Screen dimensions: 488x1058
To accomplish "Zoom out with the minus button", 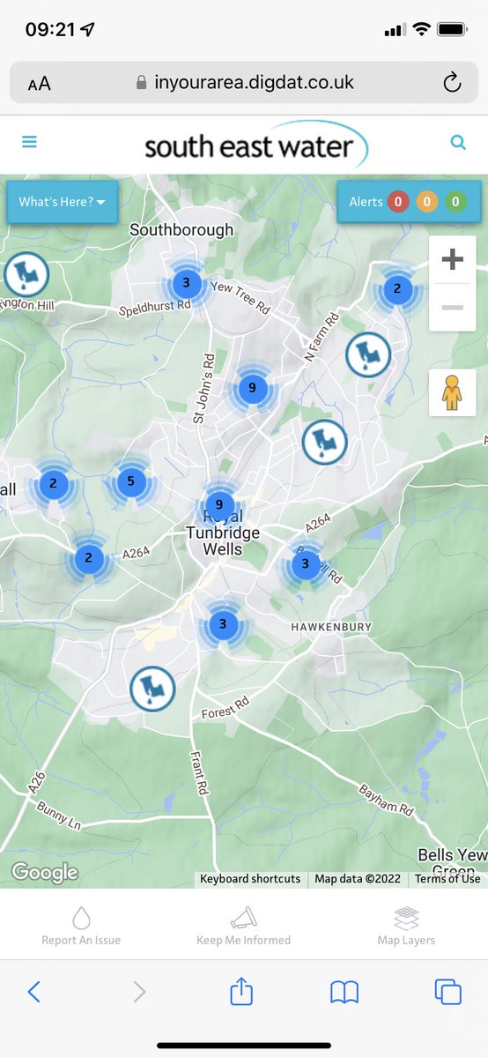I will (452, 307).
